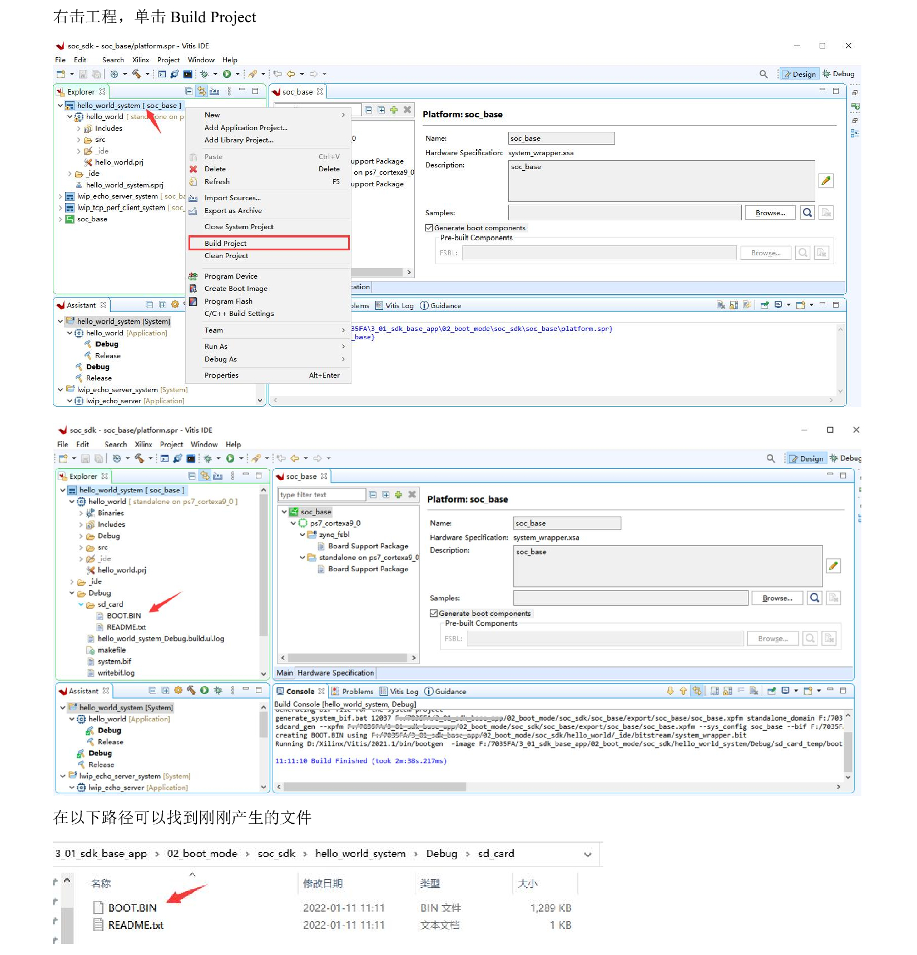The width and height of the screenshot is (917, 955).
Task: Expand lwip_tcp_perf_client_system in Explorer tree
Action: click(60, 207)
